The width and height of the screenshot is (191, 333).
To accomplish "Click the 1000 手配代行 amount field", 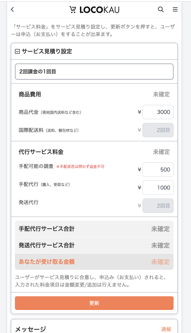I will tap(158, 188).
